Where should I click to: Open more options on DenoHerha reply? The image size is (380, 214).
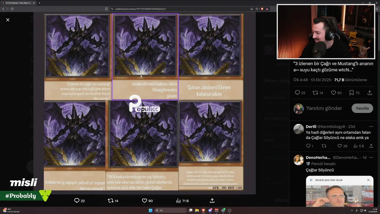pyautogui.click(x=371, y=158)
